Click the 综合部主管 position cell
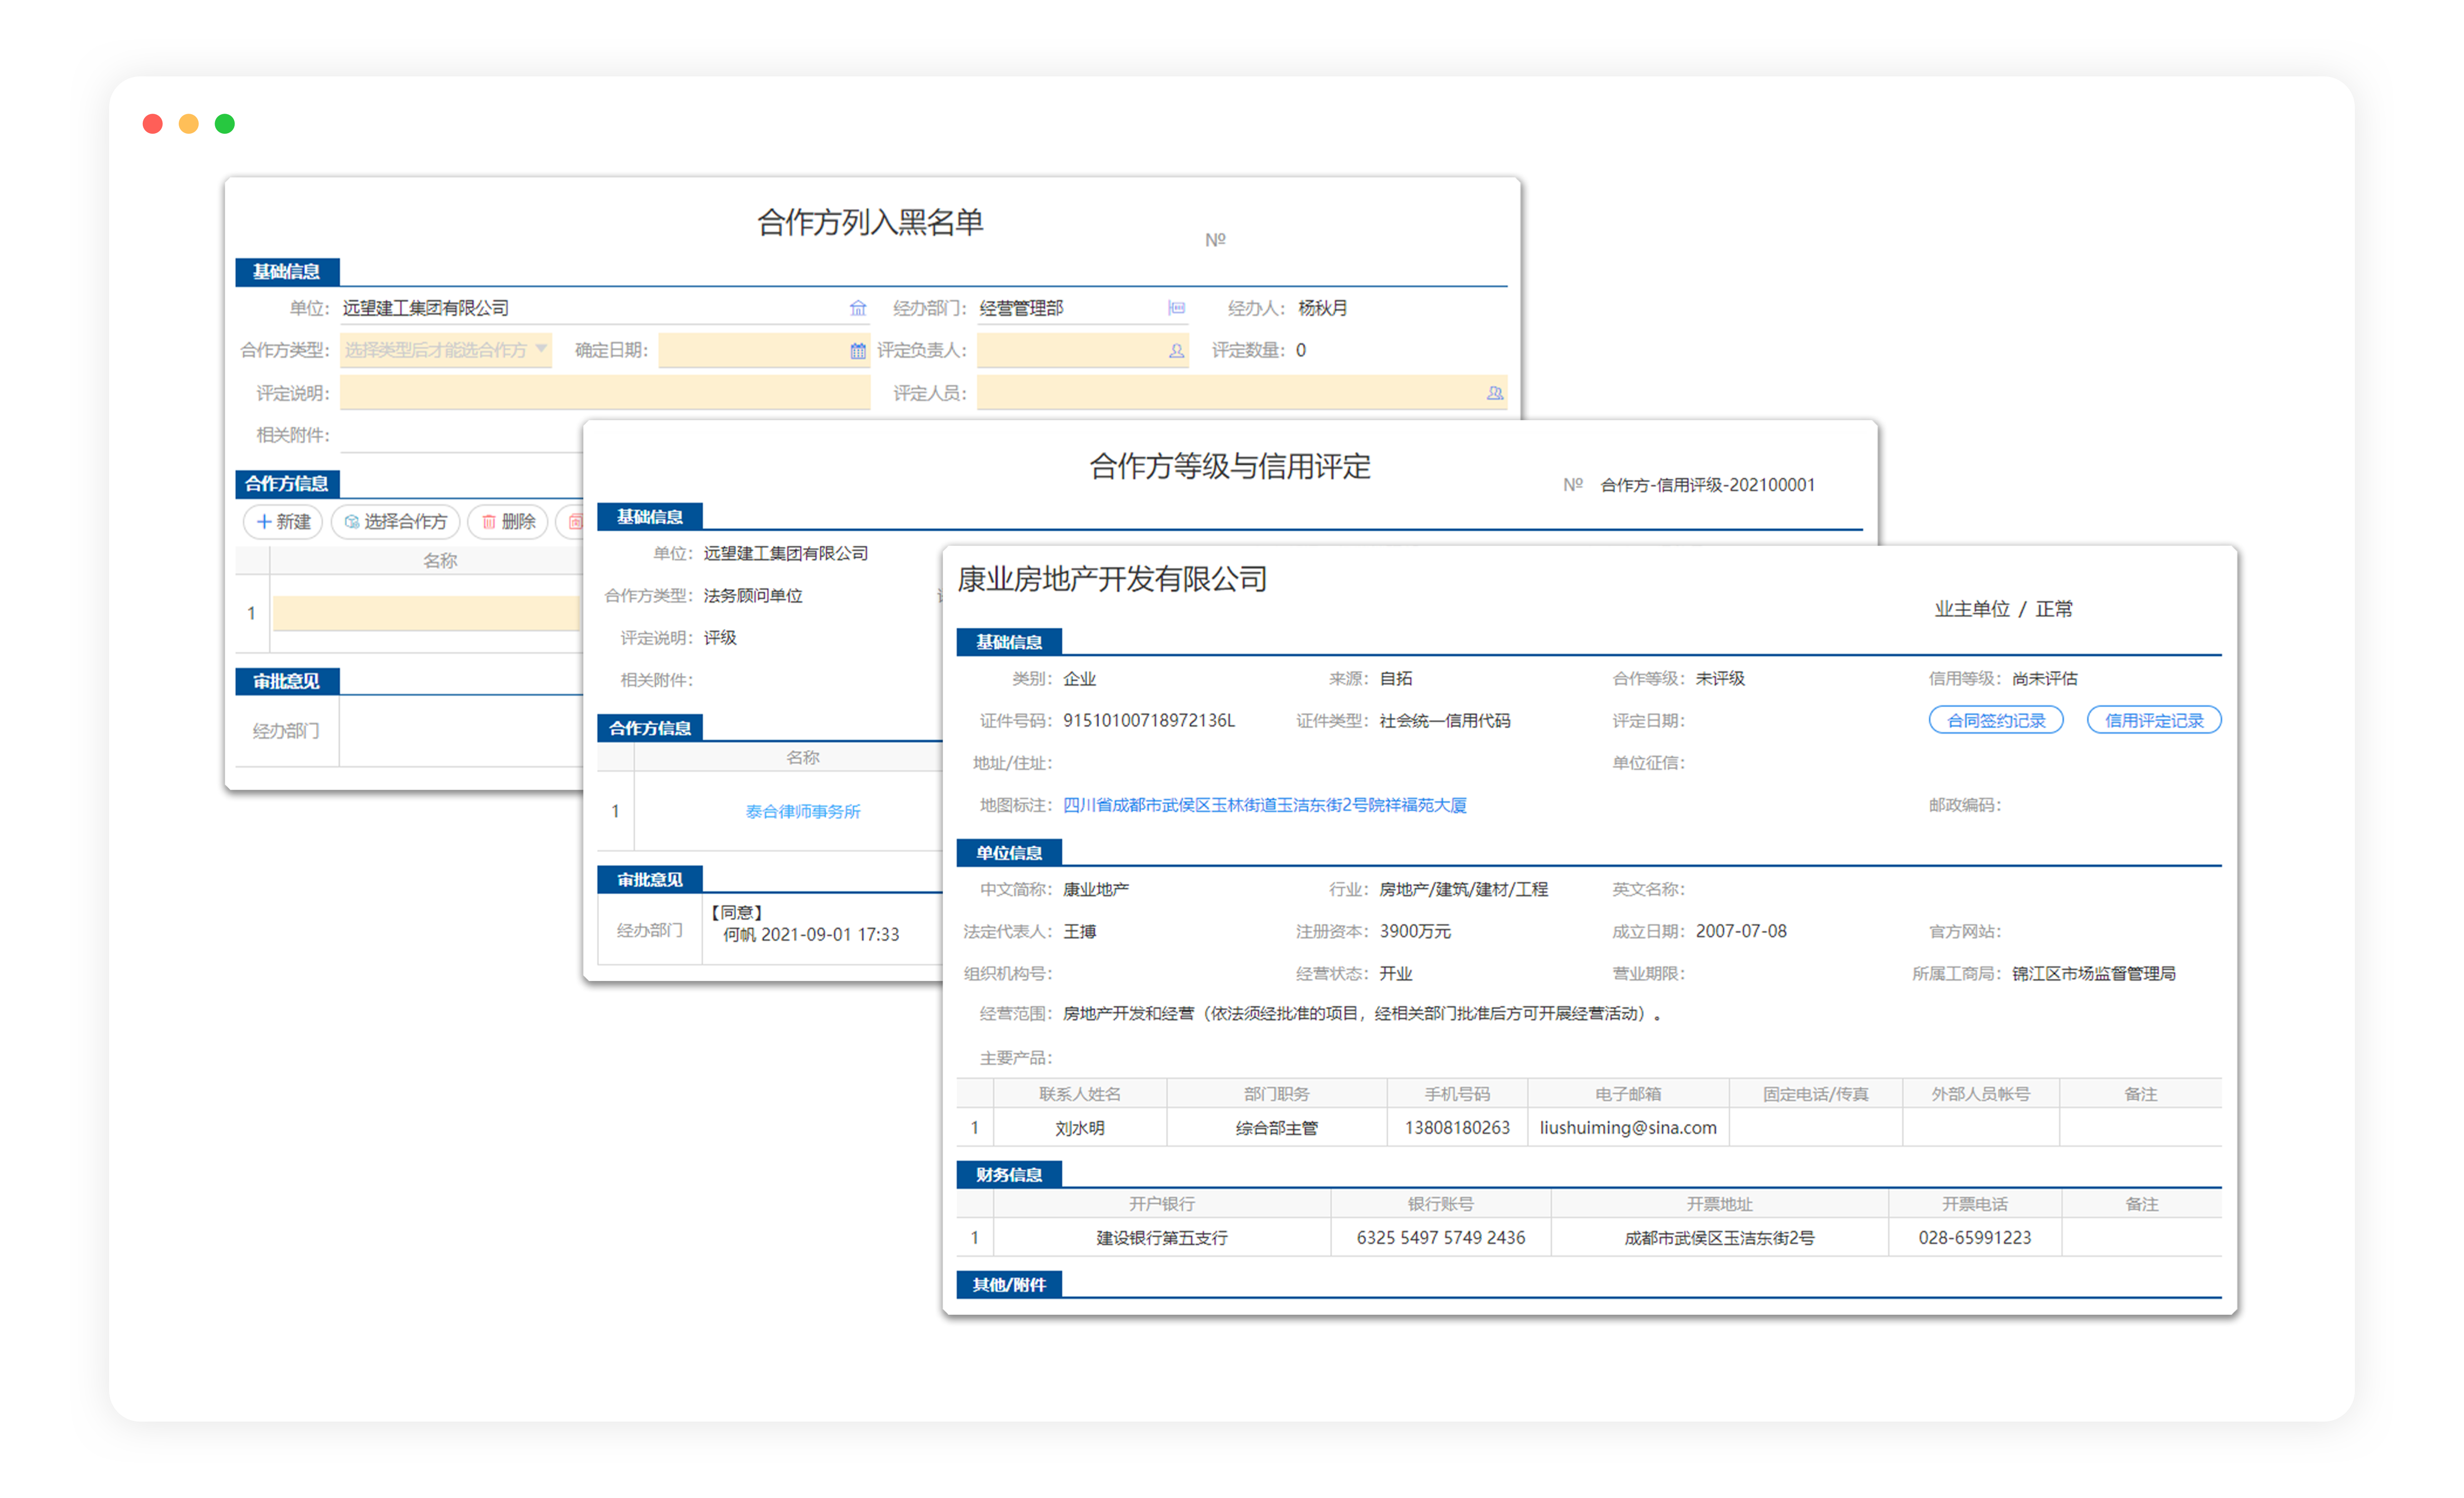This screenshot has height=1498, width=2464. pos(1276,1128)
